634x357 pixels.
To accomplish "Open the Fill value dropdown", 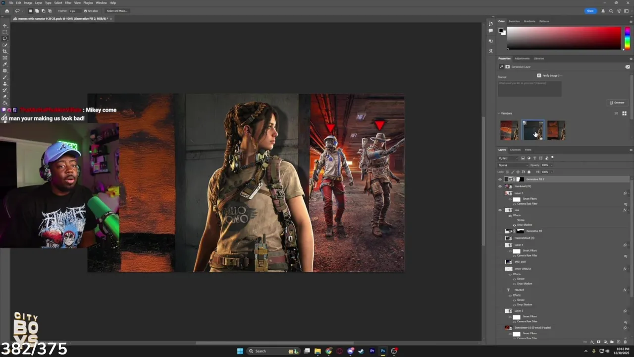I will [552, 172].
